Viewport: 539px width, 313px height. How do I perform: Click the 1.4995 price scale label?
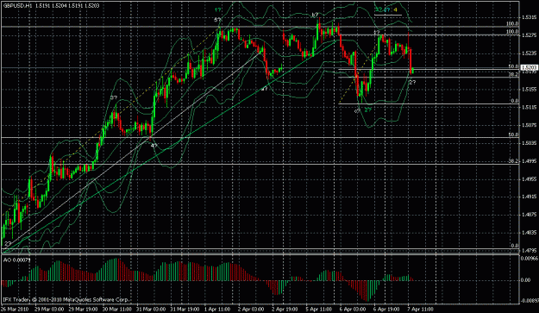(x=529, y=160)
